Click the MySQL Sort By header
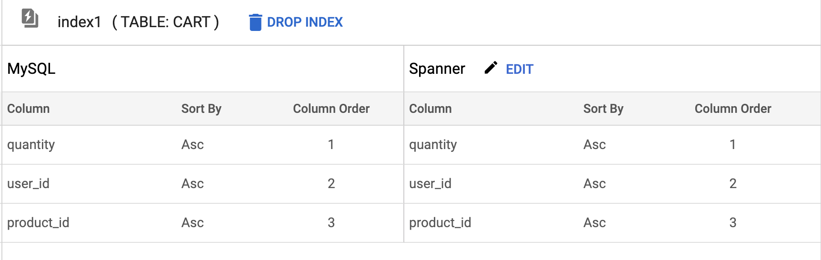Screen dimensions: 821x260 click(201, 109)
